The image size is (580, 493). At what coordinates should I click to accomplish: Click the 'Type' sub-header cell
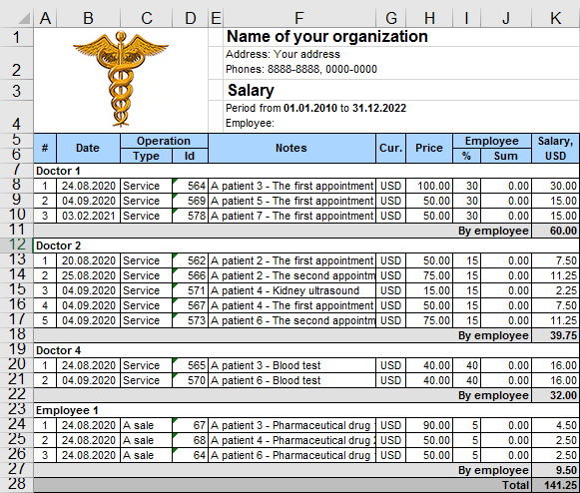[146, 156]
